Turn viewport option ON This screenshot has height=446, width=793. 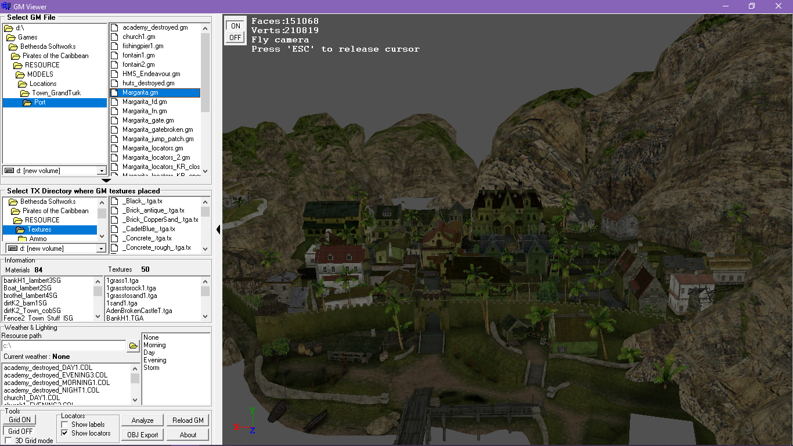pos(235,26)
